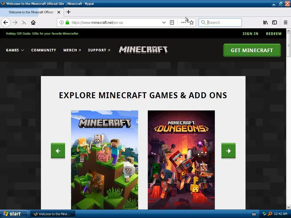Click the network tray icon
This screenshot has width=291, height=218.
(x=265, y=214)
